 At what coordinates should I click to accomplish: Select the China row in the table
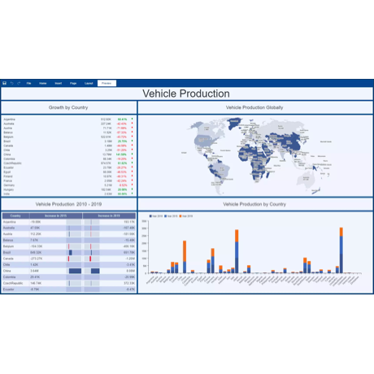pos(69,271)
